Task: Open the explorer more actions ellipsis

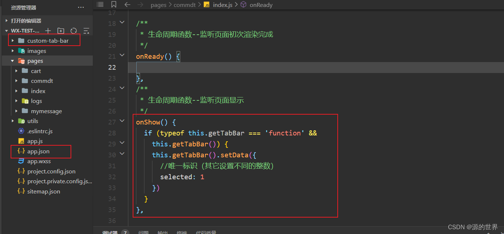Action: pyautogui.click(x=81, y=7)
